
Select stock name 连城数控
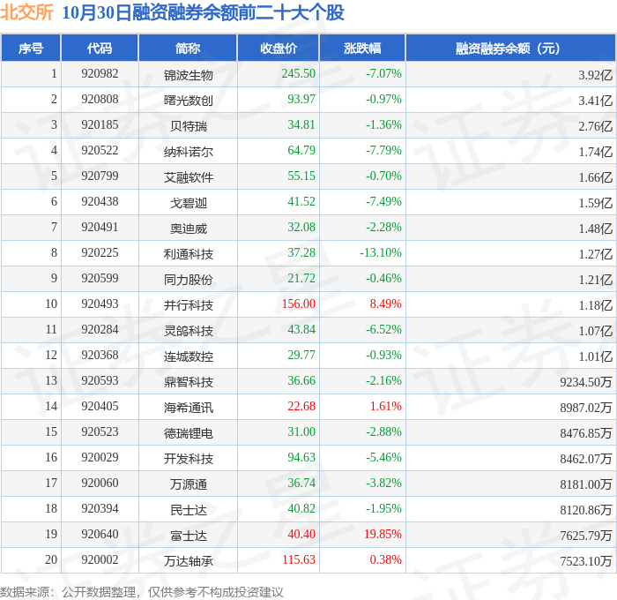[x=188, y=356]
